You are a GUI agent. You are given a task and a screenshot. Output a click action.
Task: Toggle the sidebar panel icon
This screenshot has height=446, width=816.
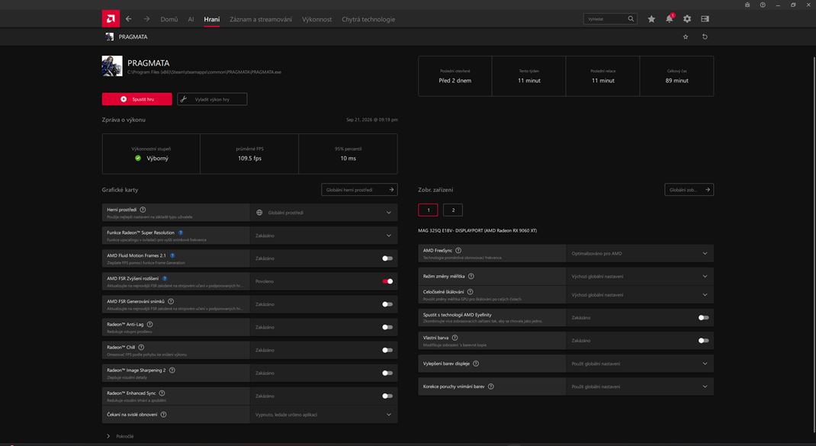(705, 19)
